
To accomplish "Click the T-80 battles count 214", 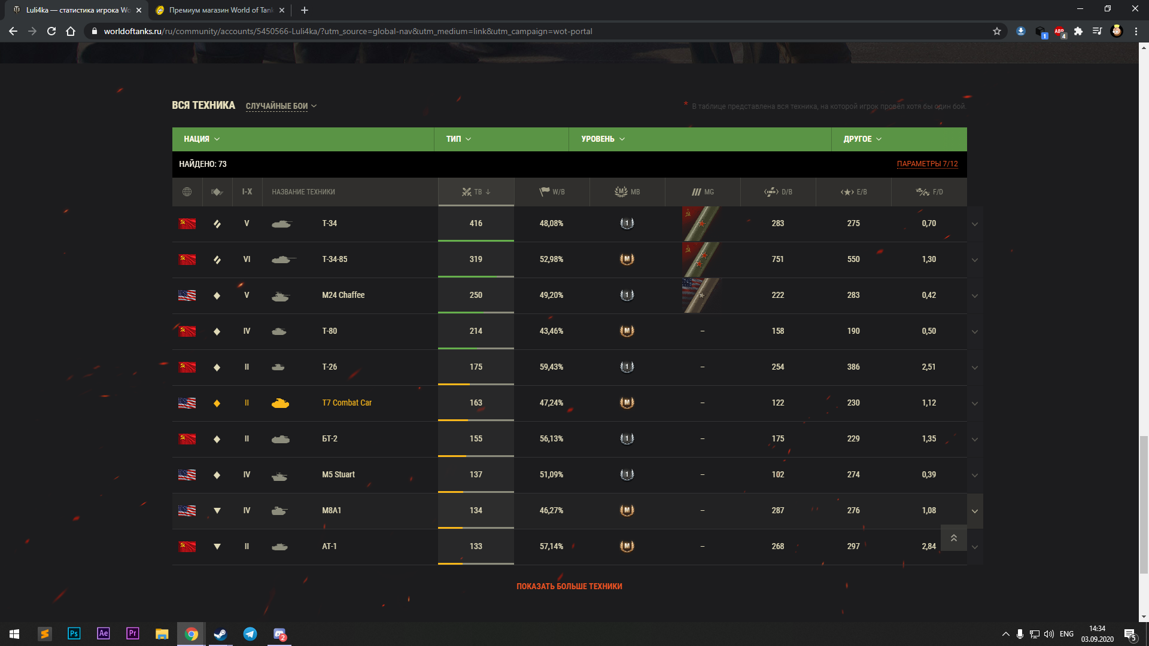I will click(x=476, y=331).
